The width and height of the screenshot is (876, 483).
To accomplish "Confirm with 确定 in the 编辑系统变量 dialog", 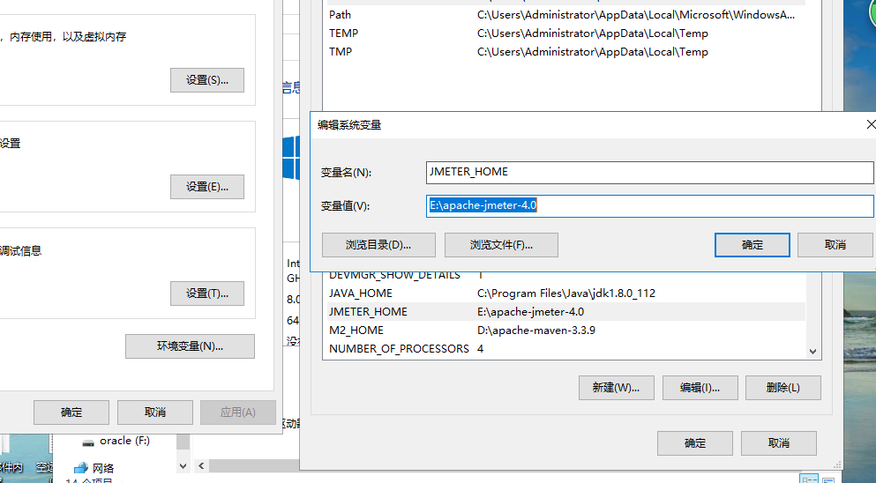I will point(752,245).
